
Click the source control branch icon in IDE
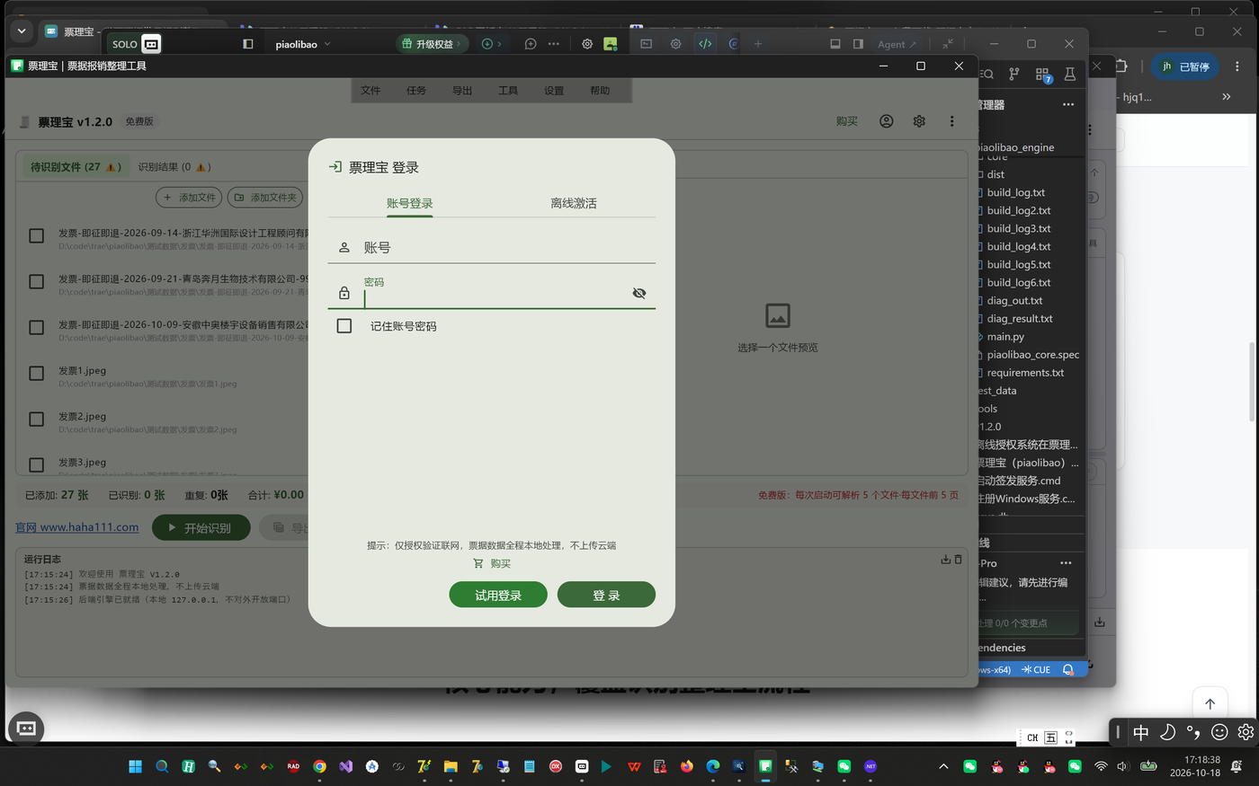point(1014,75)
